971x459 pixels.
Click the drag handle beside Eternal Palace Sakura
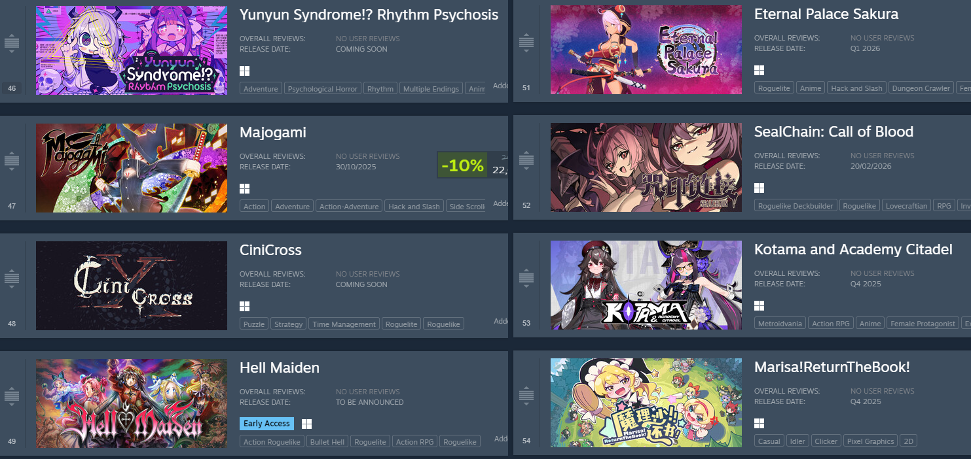(526, 42)
